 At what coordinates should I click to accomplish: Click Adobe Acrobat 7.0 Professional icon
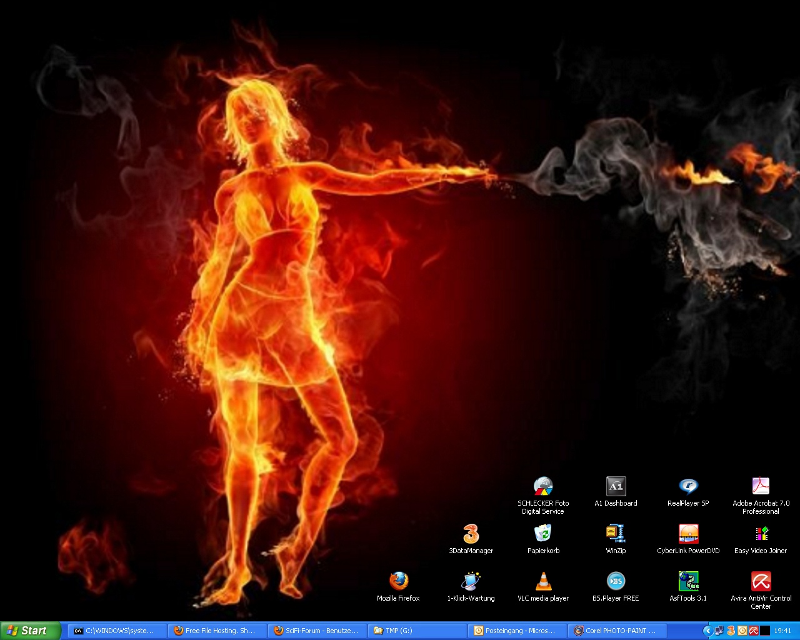761,487
